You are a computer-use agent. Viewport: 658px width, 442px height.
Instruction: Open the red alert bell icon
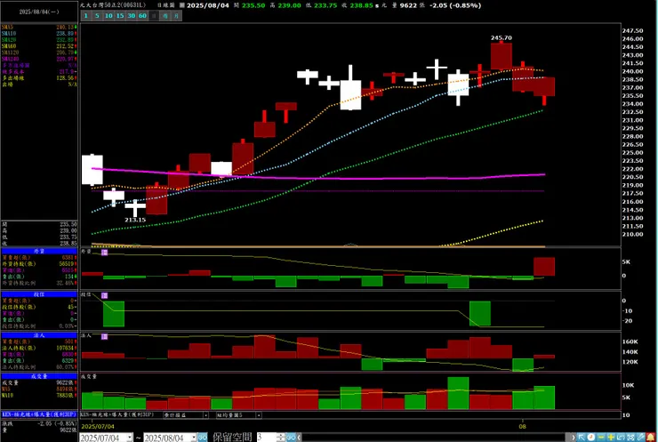[x=651, y=438]
